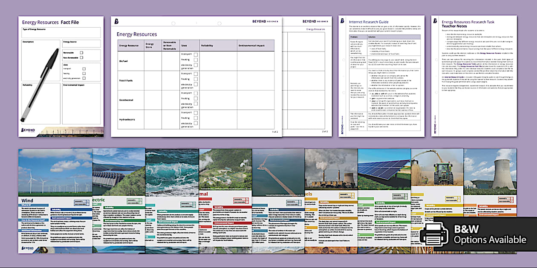
Task: Toggle the renewable badge on the solar fact card
Action: click(x=400, y=195)
